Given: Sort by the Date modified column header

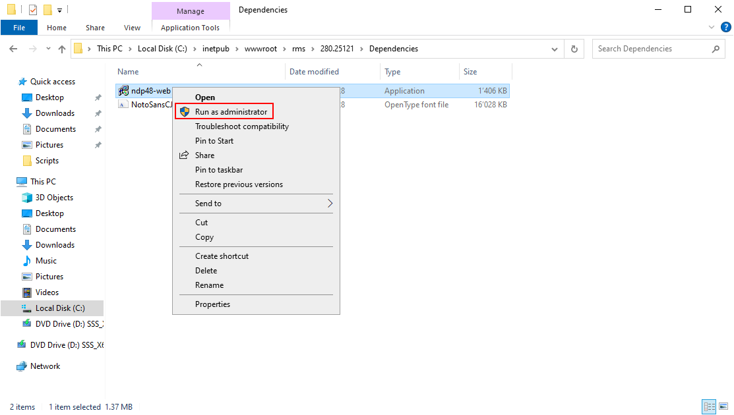Looking at the screenshot, I should click(332, 72).
